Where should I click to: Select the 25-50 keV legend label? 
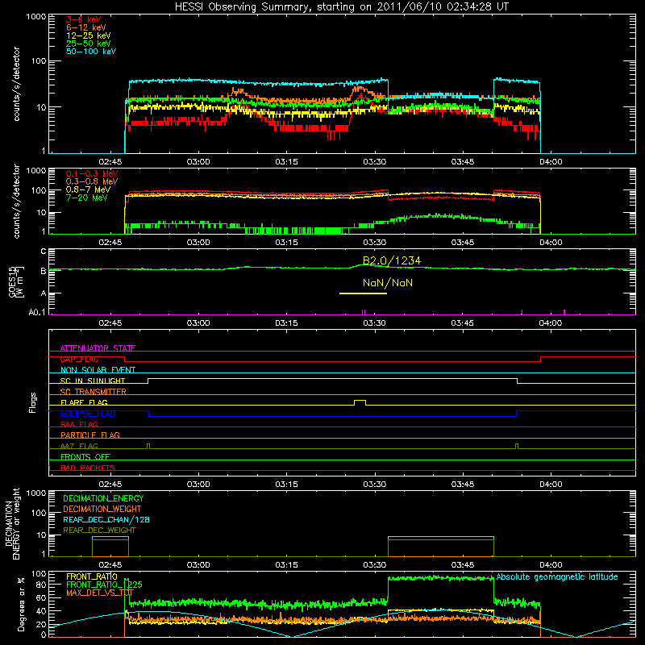tap(89, 44)
